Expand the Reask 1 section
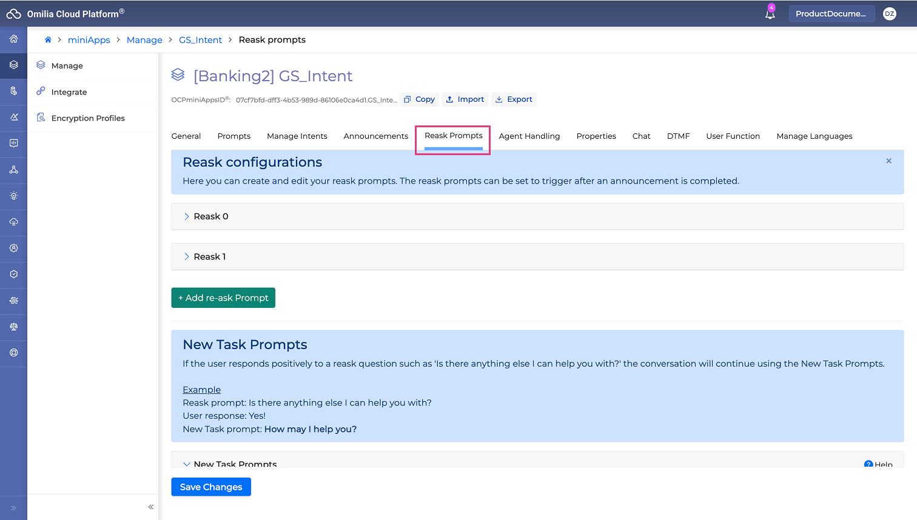This screenshot has width=917, height=520. 187,257
